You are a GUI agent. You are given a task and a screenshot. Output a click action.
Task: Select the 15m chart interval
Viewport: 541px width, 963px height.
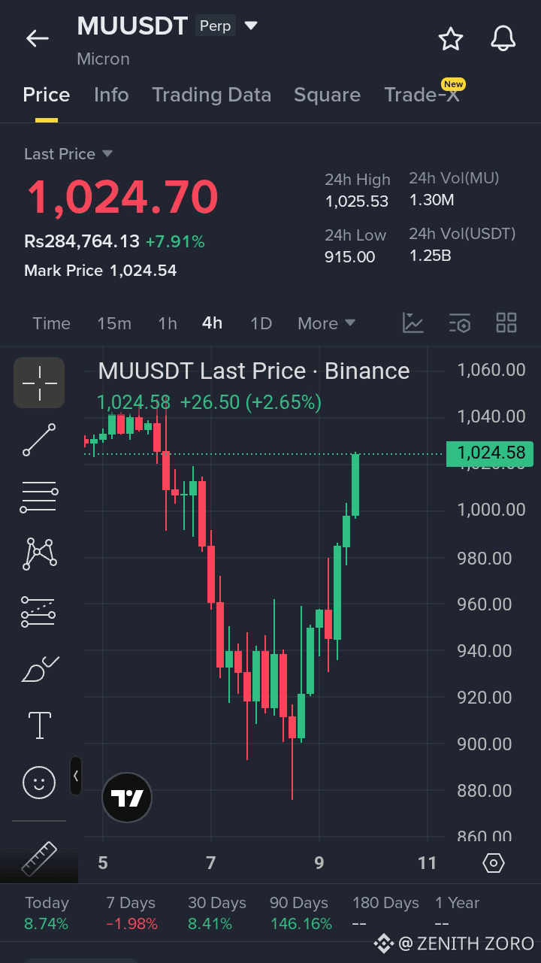tap(114, 323)
